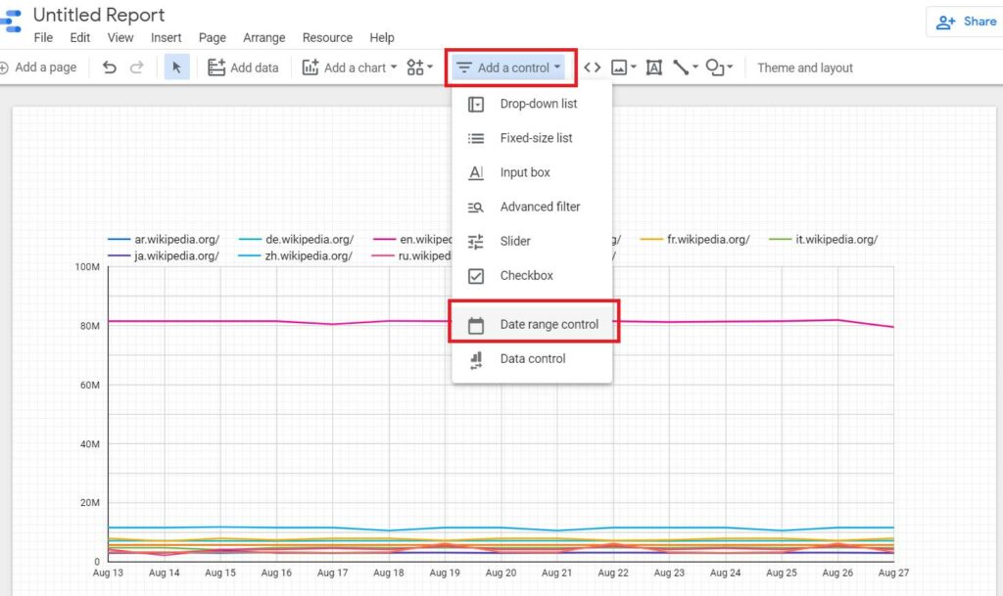Viewport: 1003px width, 596px height.
Task: Click the Undo arrow icon
Action: pos(110,68)
